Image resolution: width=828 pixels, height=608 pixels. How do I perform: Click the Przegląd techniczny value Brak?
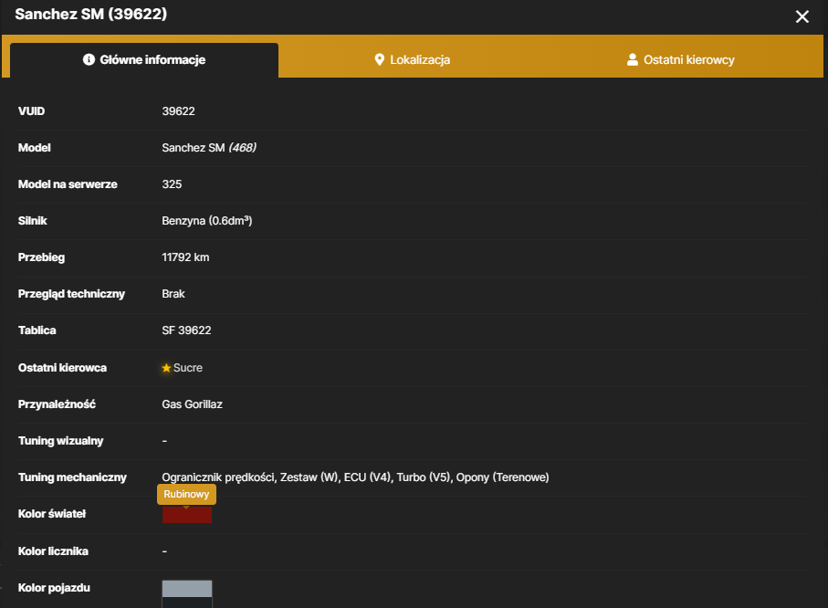click(x=173, y=294)
